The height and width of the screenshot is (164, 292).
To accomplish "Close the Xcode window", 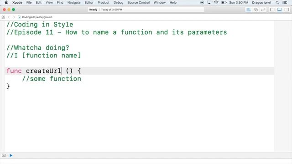I will click(x=4, y=10).
